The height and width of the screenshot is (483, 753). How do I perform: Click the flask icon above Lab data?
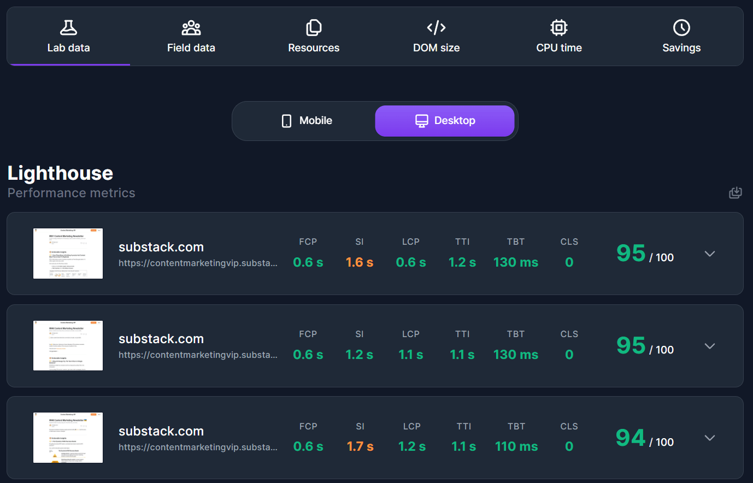point(68,27)
